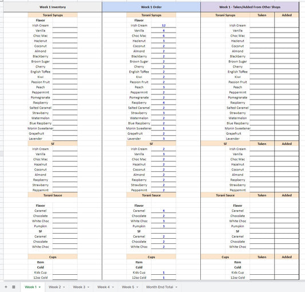Select the Week 1 Order header cell
305x292 pixels.
pos(151,7)
